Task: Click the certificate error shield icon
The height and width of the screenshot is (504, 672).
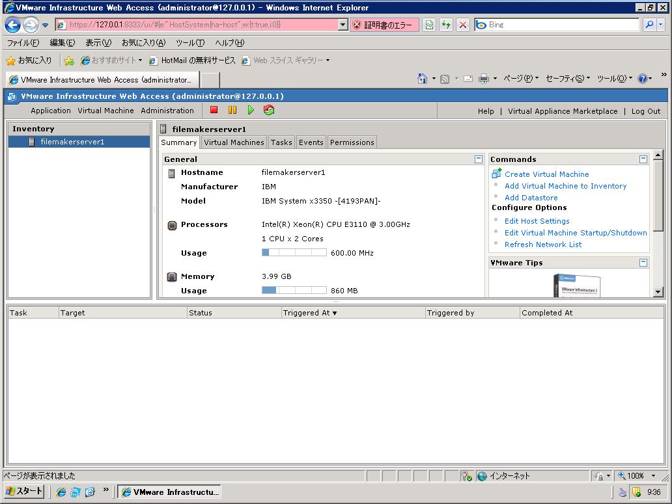Action: pyautogui.click(x=357, y=25)
